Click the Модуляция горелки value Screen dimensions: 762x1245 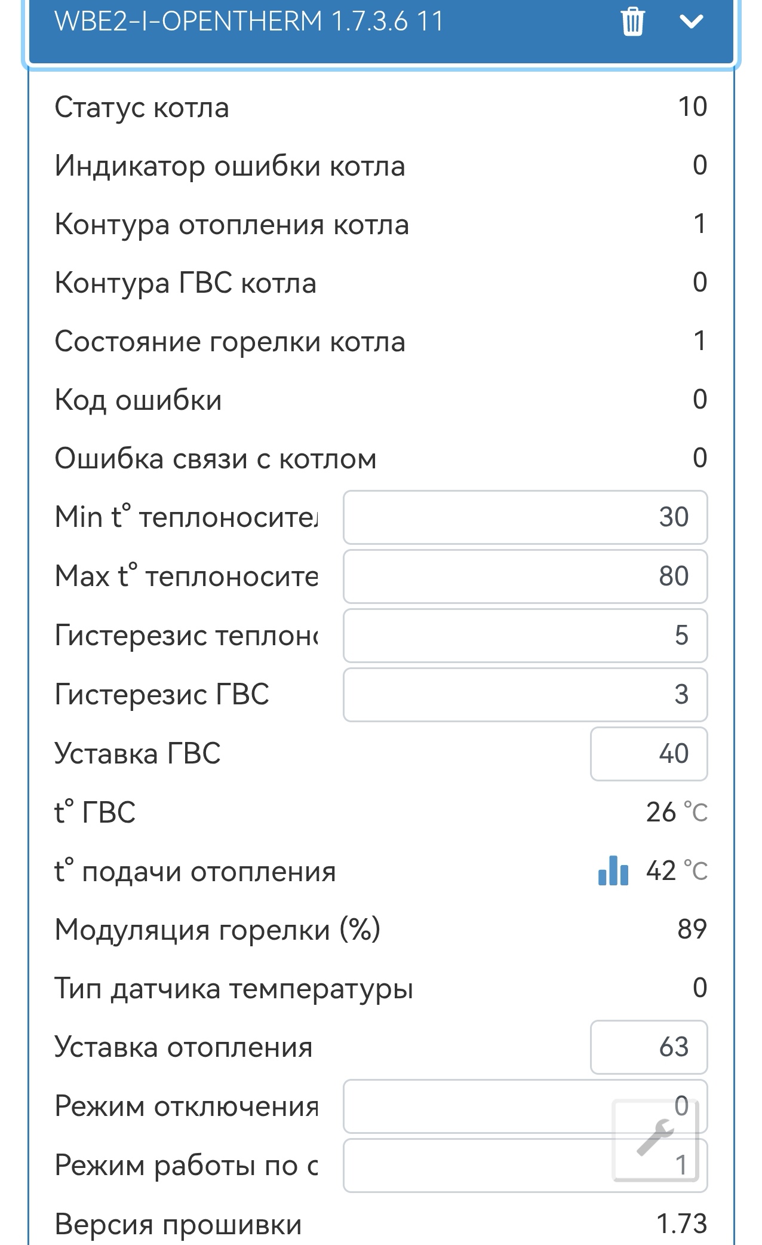click(692, 930)
